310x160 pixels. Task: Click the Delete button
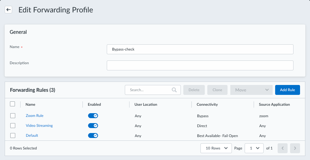click(x=194, y=90)
